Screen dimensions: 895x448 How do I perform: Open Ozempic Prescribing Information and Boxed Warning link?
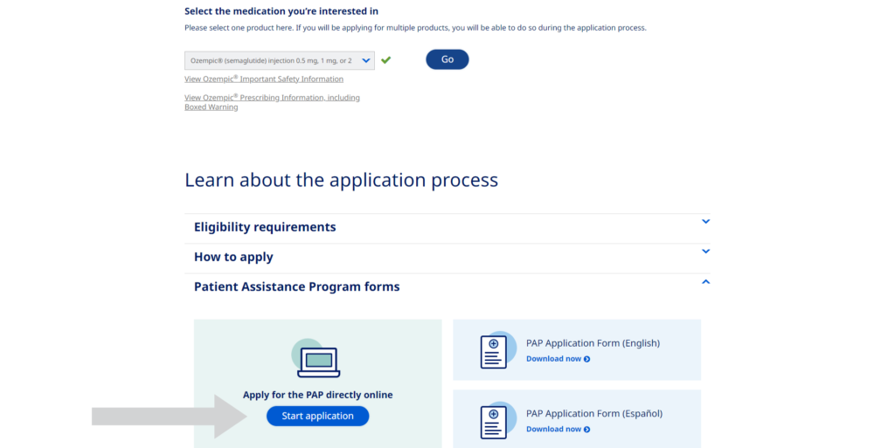(272, 102)
